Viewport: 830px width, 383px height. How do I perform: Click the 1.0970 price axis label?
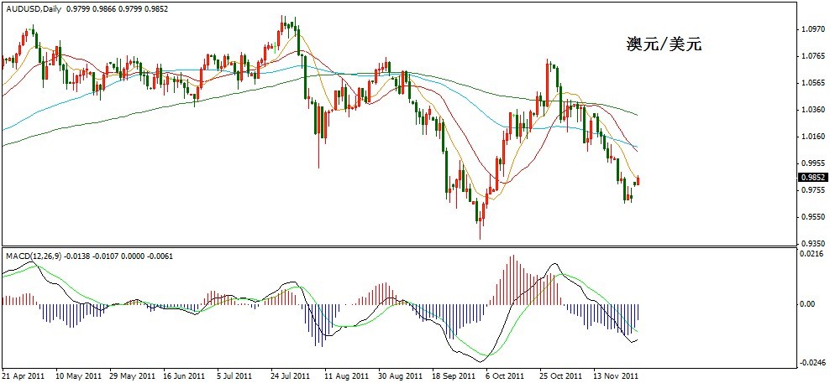(x=813, y=29)
